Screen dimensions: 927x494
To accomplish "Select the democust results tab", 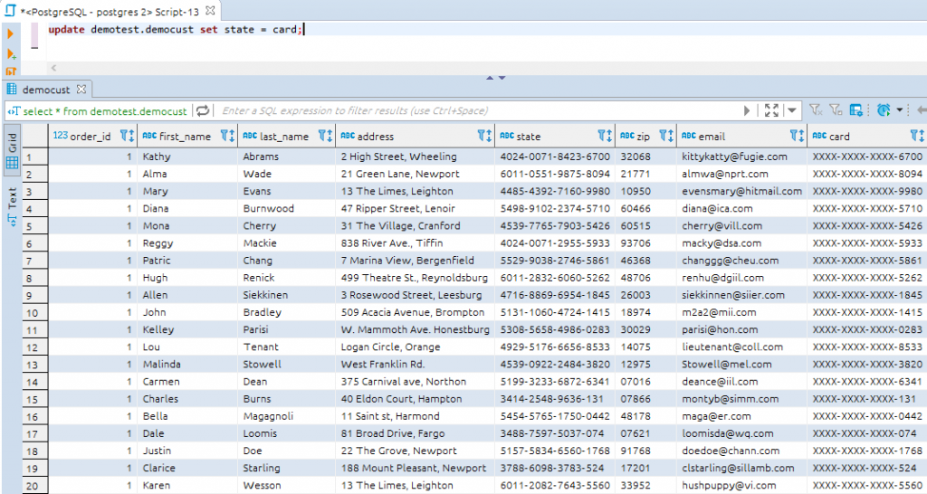I will tap(45, 90).
